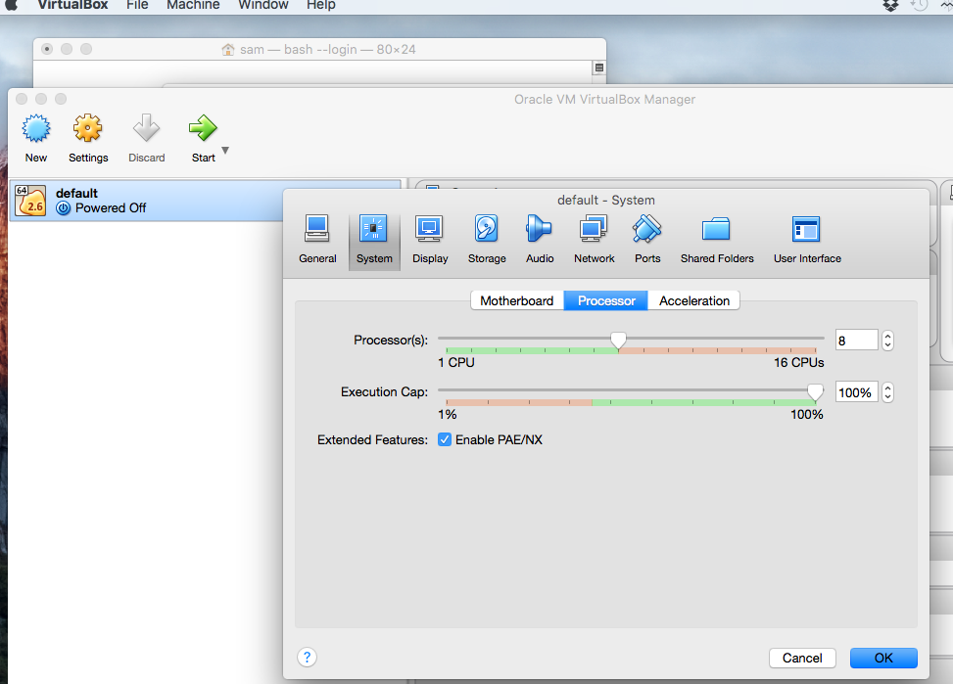The image size is (953, 684).
Task: Select the default VM icon in list
Action: pyautogui.click(x=30, y=201)
